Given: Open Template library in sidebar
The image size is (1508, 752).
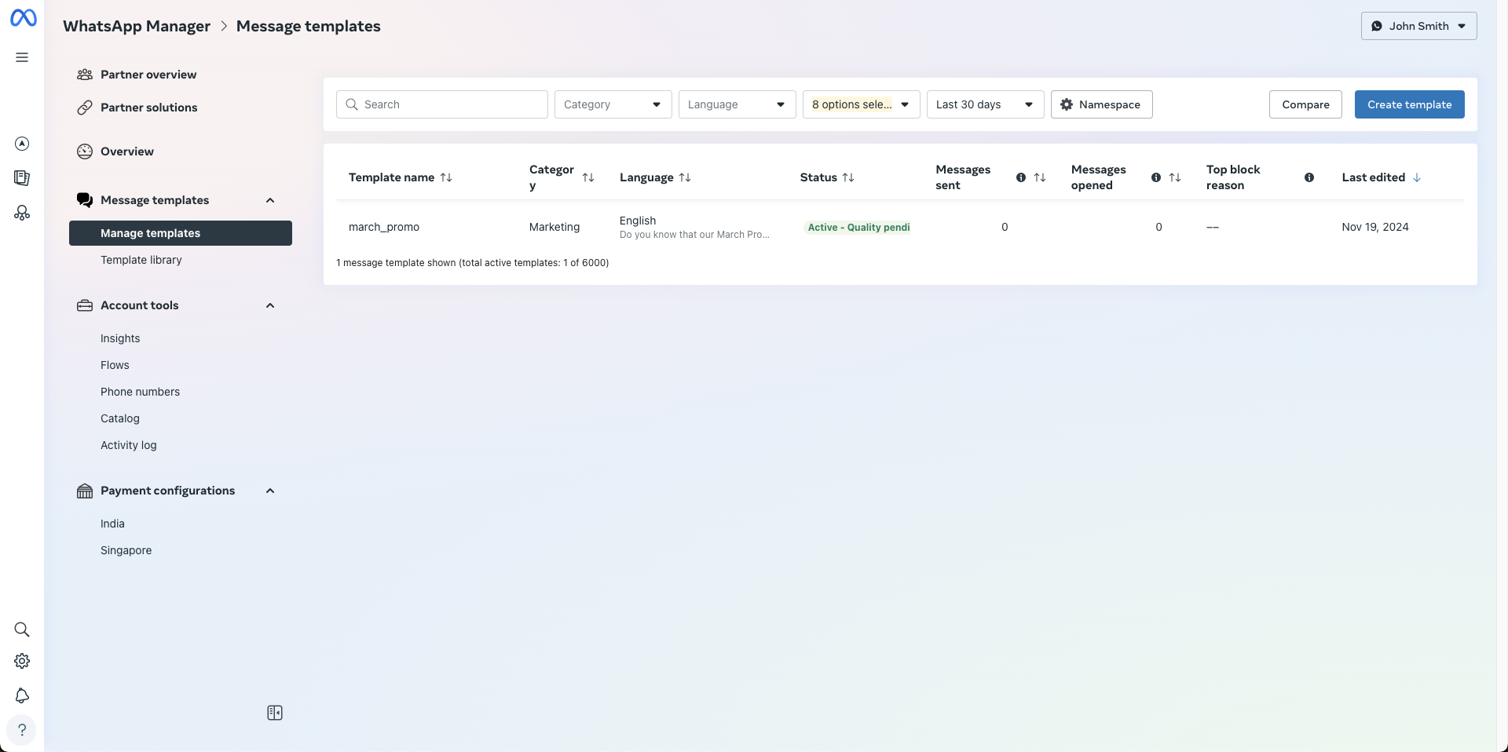Looking at the screenshot, I should coord(141,260).
